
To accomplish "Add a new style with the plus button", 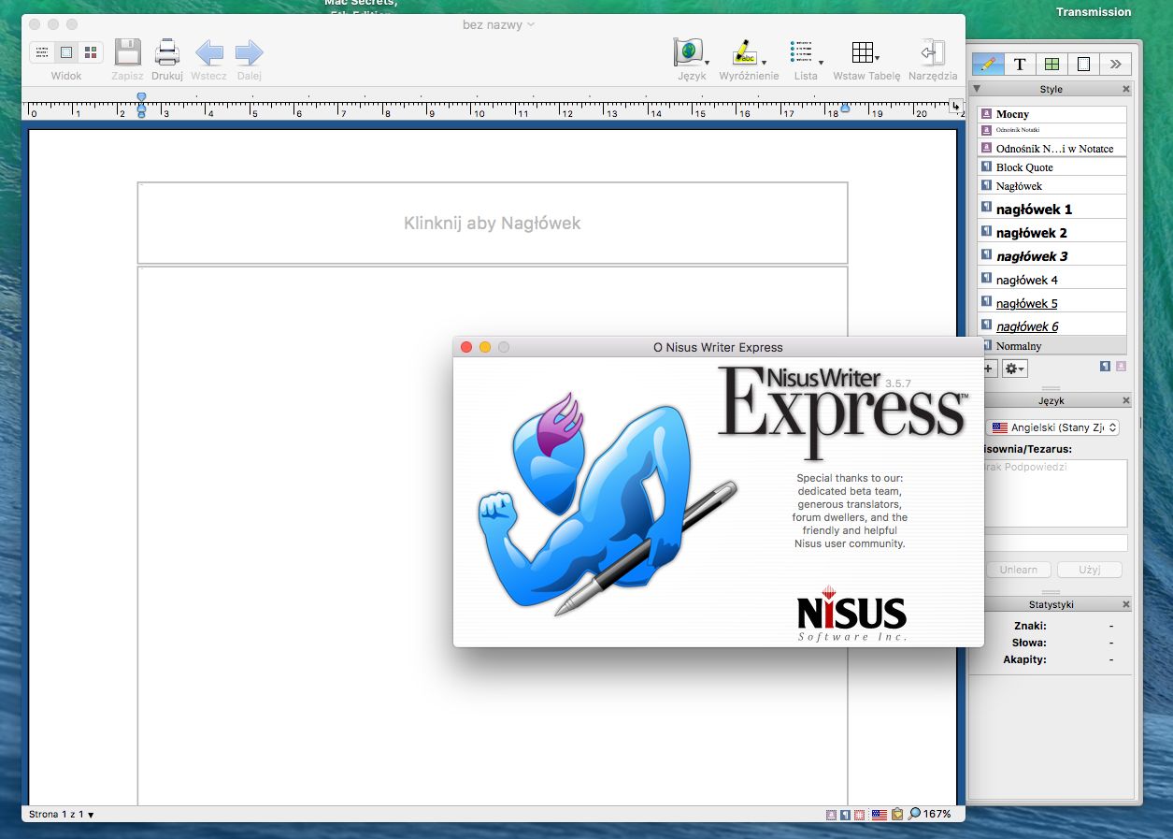I will [989, 369].
